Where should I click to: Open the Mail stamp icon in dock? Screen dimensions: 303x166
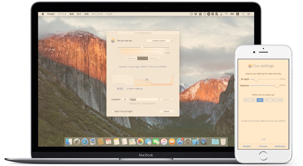92,142
